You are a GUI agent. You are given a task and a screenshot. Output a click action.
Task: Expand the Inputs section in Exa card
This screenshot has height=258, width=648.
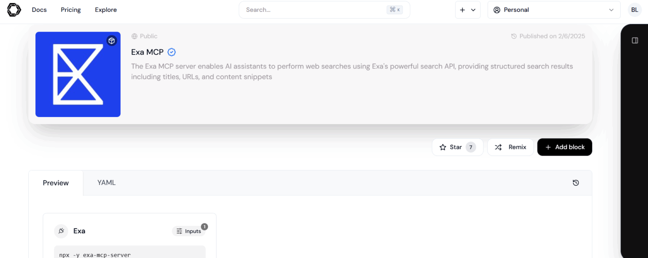pyautogui.click(x=189, y=231)
